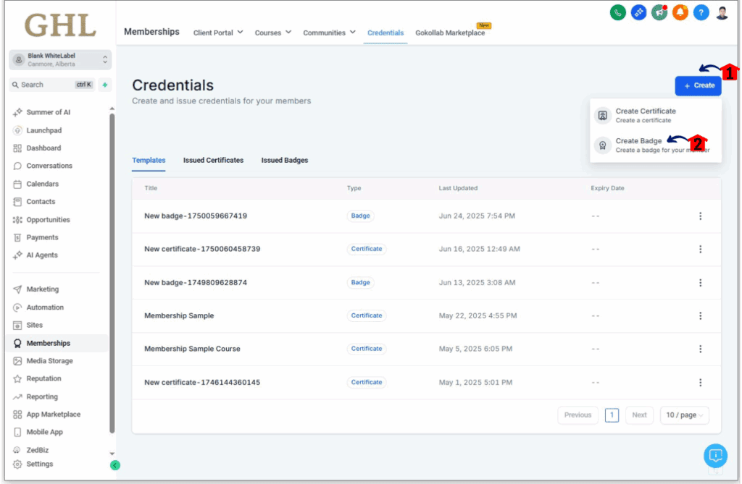The height and width of the screenshot is (484, 742).
Task: Click the Reputation star icon
Action: tap(17, 378)
